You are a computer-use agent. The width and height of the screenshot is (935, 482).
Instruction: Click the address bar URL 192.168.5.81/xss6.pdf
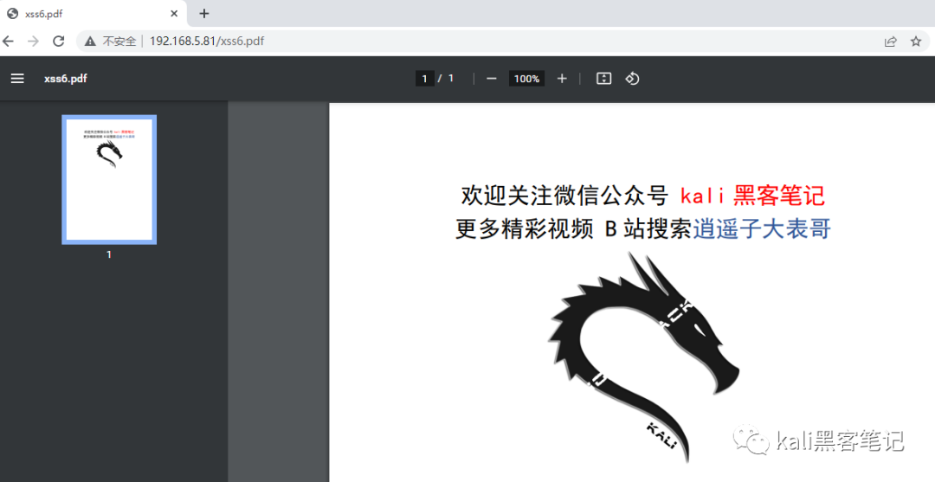[207, 42]
